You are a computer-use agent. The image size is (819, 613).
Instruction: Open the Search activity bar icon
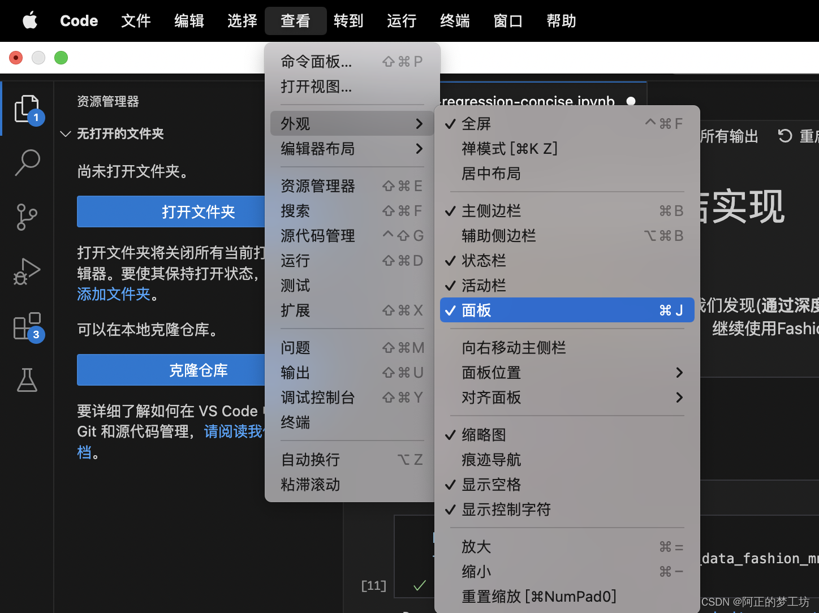pos(27,163)
